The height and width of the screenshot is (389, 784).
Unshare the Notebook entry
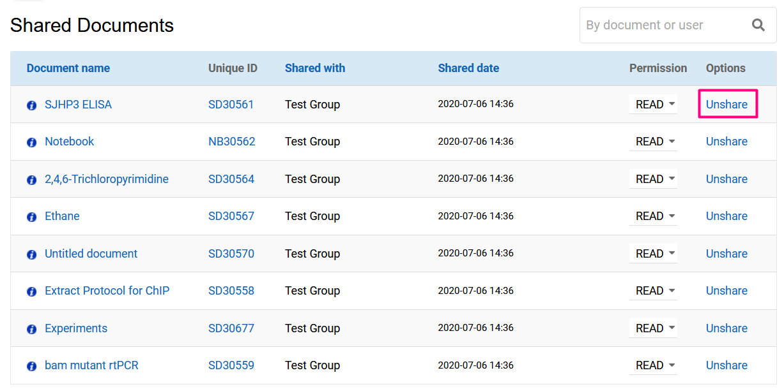(726, 142)
